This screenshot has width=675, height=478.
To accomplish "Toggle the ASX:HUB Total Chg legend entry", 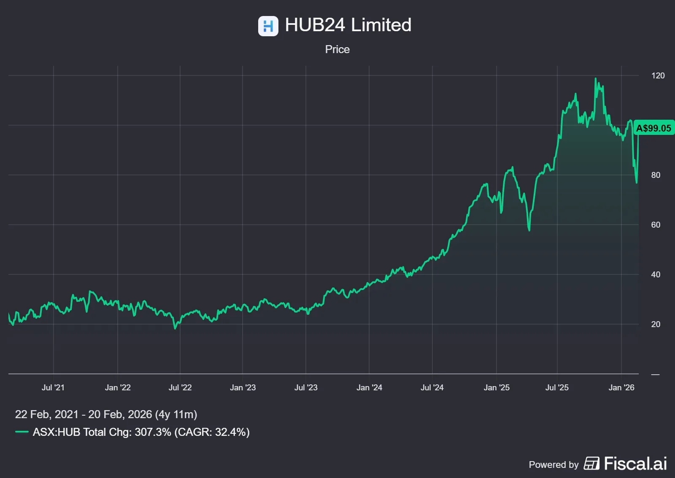I will (141, 432).
